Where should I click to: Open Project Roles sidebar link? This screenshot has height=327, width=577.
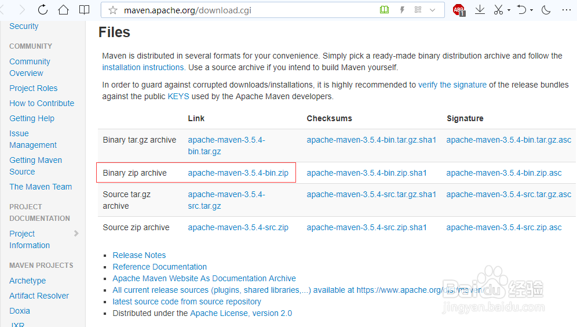(34, 88)
